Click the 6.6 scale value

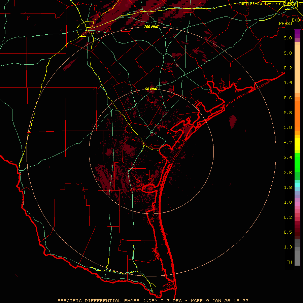288,98
